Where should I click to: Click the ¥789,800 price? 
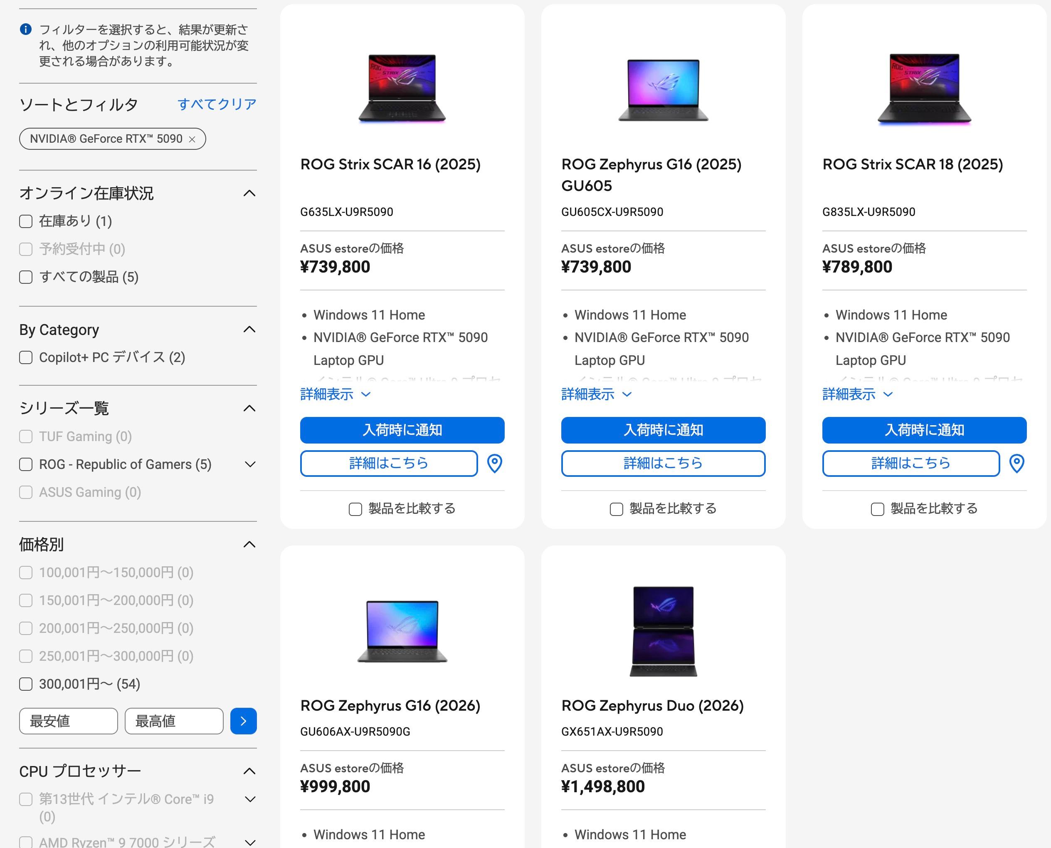click(x=857, y=267)
